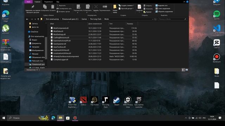Click the navigation pane vertical scrollbar
Image resolution: width=225 pixels, height=126 pixels.
pyautogui.click(x=46, y=48)
